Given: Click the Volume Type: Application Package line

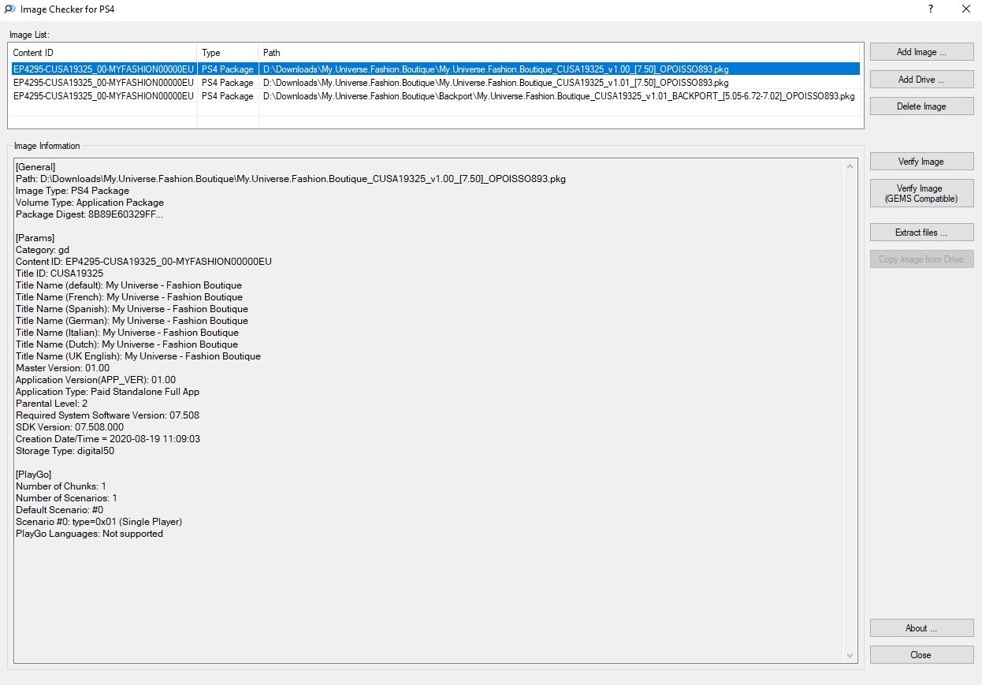Looking at the screenshot, I should (90, 203).
